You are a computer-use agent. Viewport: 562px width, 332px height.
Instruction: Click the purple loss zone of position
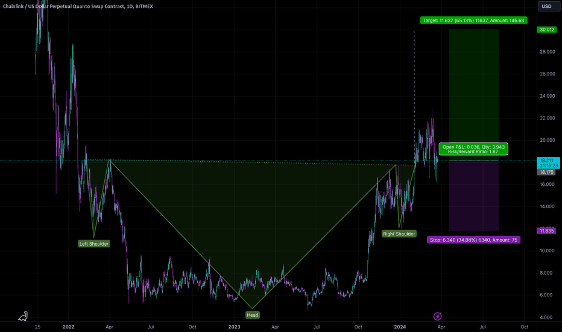(x=474, y=196)
